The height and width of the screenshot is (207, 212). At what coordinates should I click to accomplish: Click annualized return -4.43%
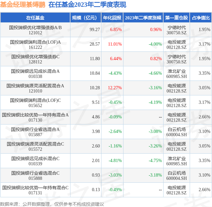115,73
